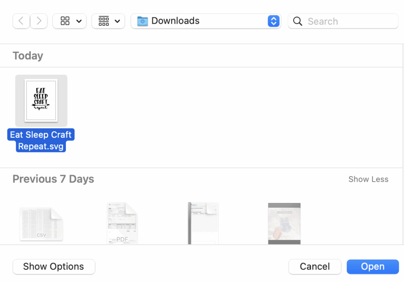Click the forward navigation arrow
This screenshot has width=404, height=282.
(39, 21)
